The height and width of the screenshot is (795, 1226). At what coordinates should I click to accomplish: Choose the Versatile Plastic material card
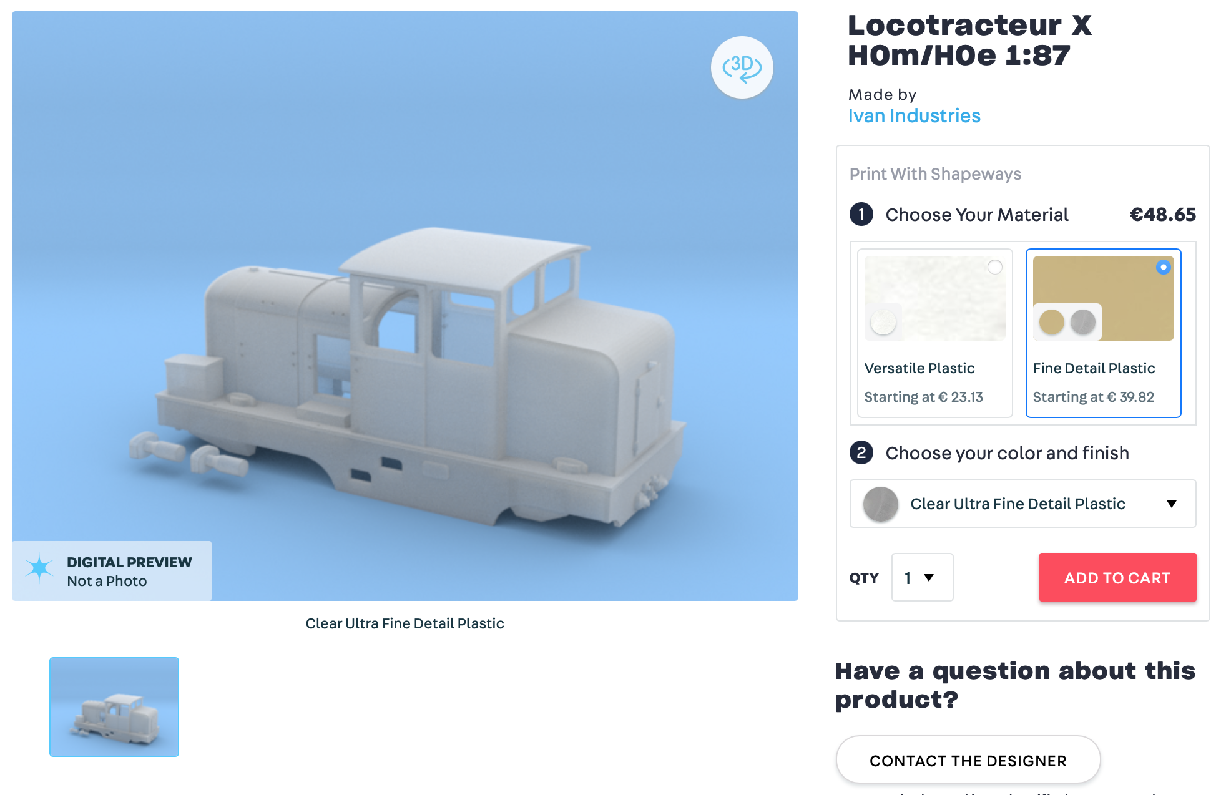[x=935, y=333]
